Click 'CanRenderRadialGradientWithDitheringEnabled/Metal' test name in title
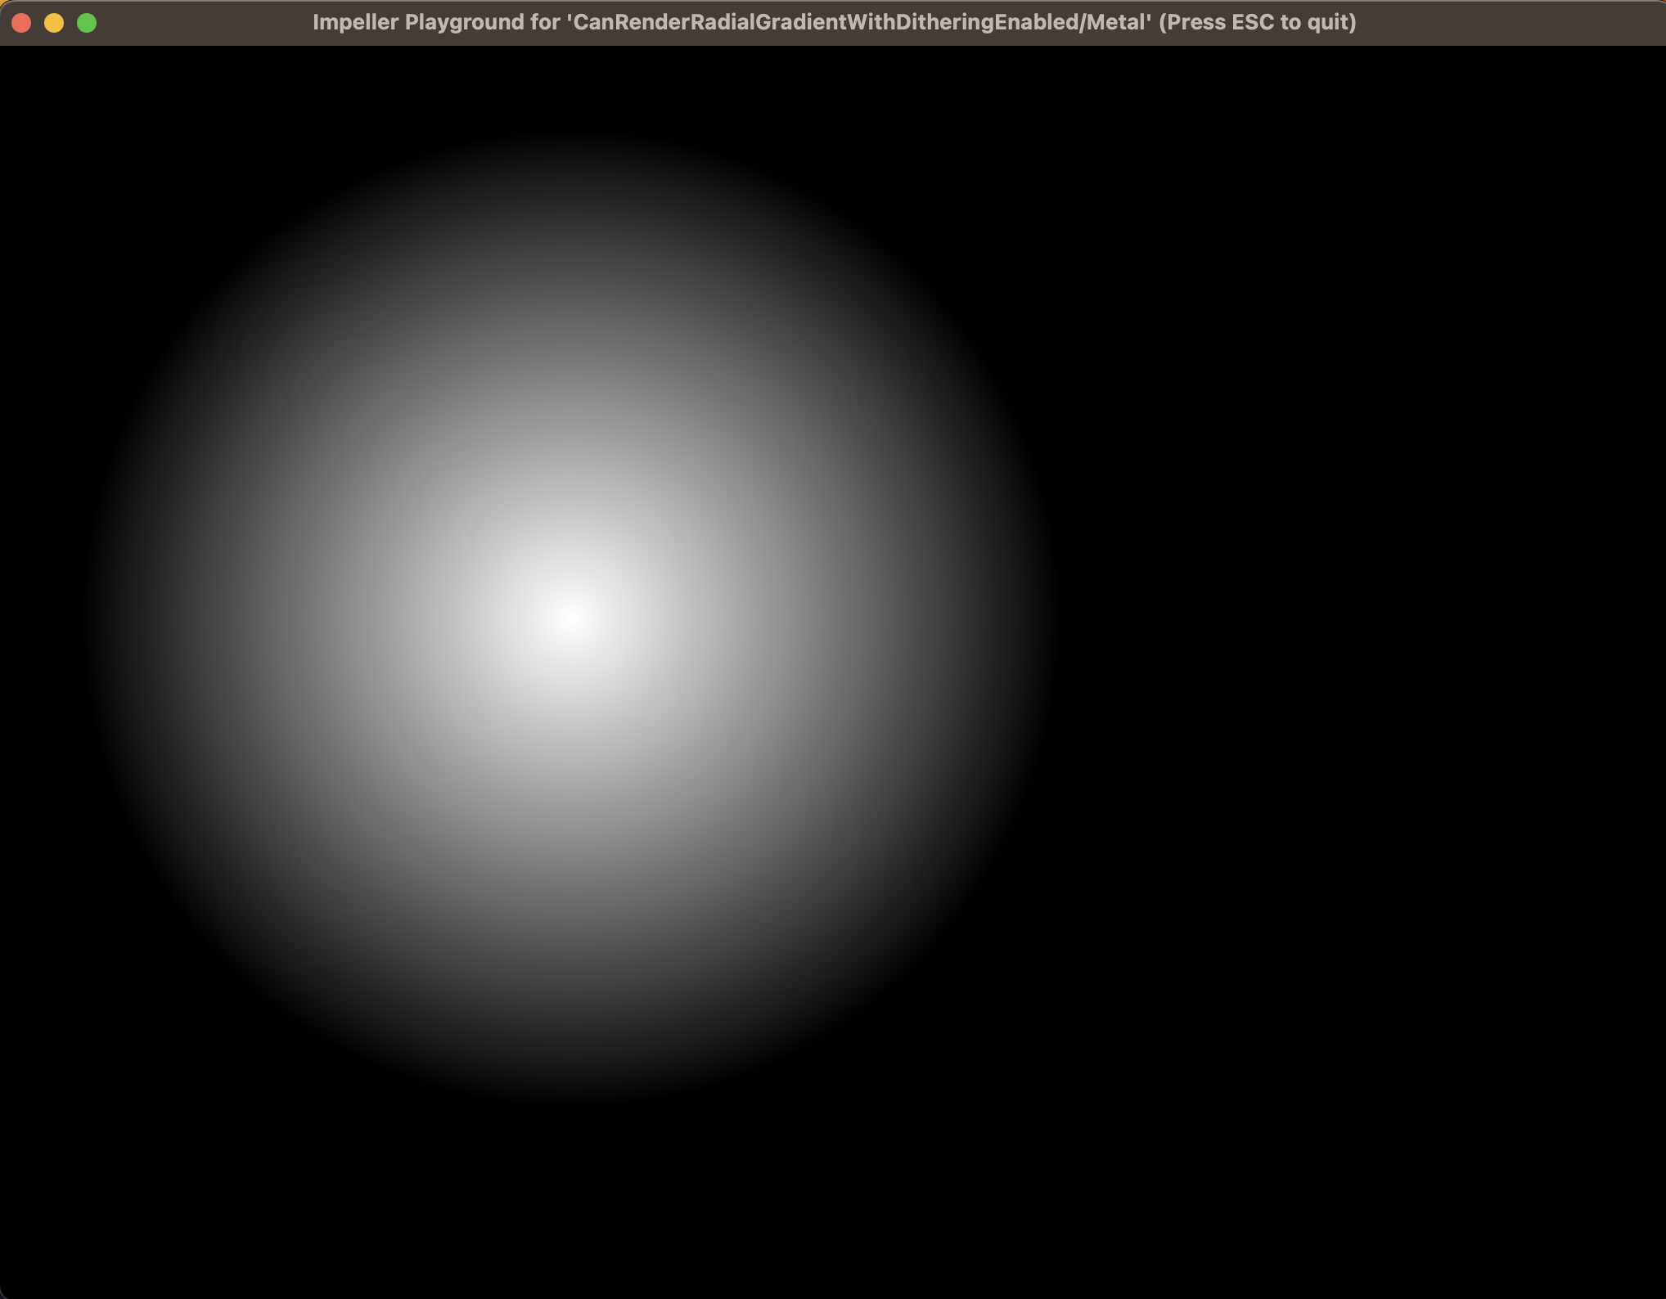Screen dimensions: 1666x1299 click(861, 22)
